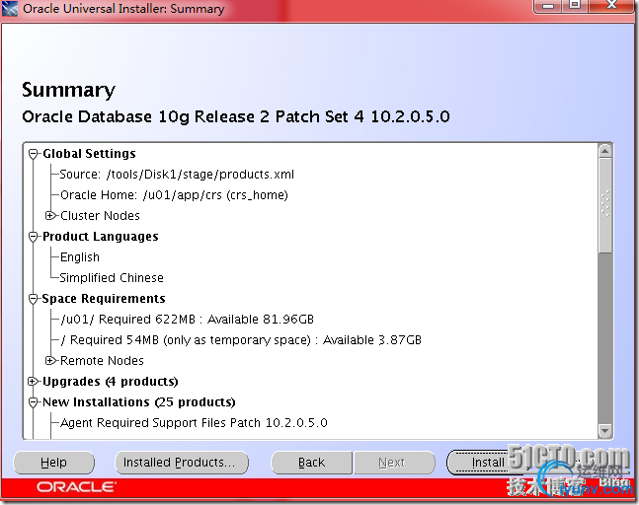Open the Installed Products dialog
The height and width of the screenshot is (505, 639).
click(x=182, y=463)
